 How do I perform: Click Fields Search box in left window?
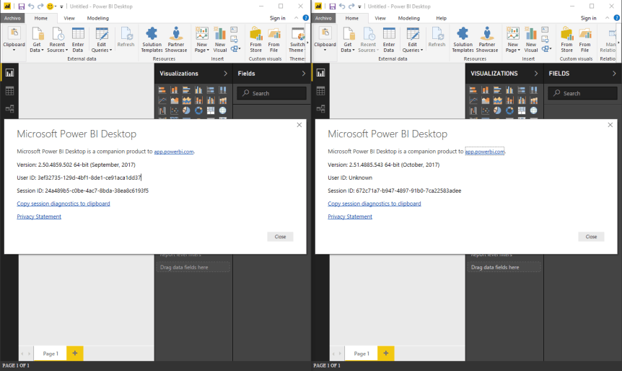pos(272,93)
